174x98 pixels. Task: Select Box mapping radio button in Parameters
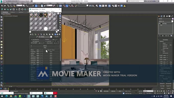tap(162, 50)
